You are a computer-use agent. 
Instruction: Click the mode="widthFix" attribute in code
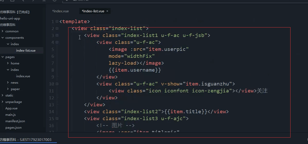click(131, 56)
